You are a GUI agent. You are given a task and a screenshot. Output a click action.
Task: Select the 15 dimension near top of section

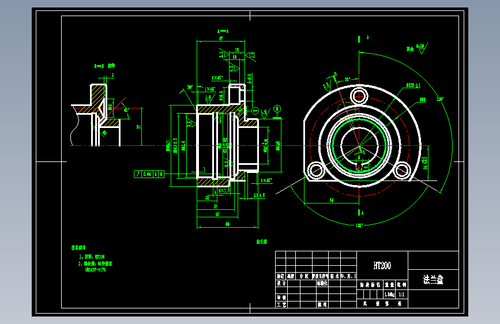pos(237,50)
